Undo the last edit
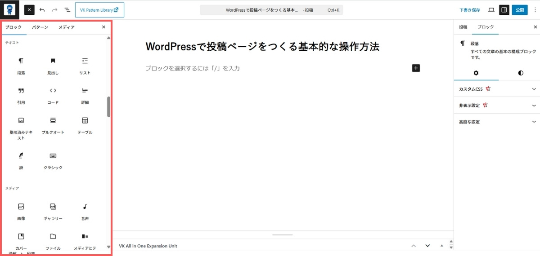Screen dimensions: 540x256 tap(42, 9)
